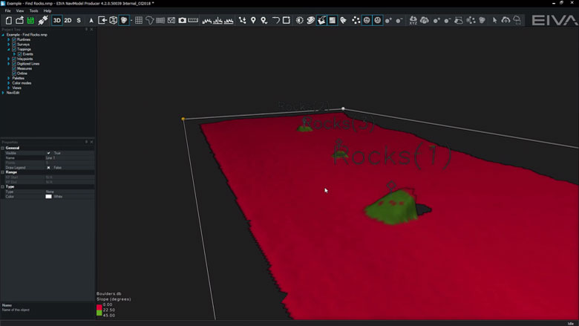Image resolution: width=579 pixels, height=326 pixels.
Task: Toggle the grid display icon
Action: pyautogui.click(x=139, y=20)
